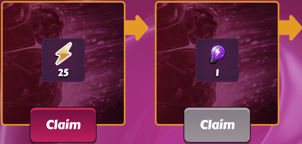Click the orange arrow between the two cards

pos(137,28)
